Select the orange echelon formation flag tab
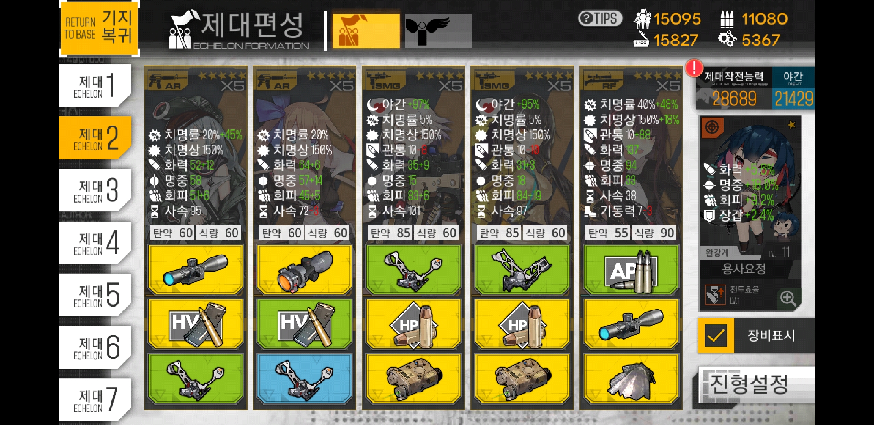Screen dimensions: 874x425 tap(366, 31)
